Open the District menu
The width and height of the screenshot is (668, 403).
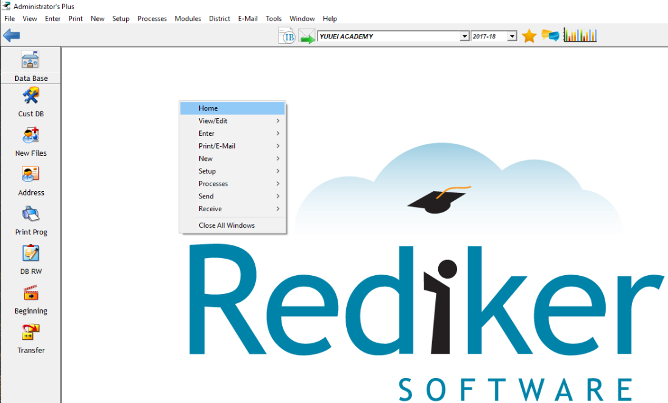219,19
